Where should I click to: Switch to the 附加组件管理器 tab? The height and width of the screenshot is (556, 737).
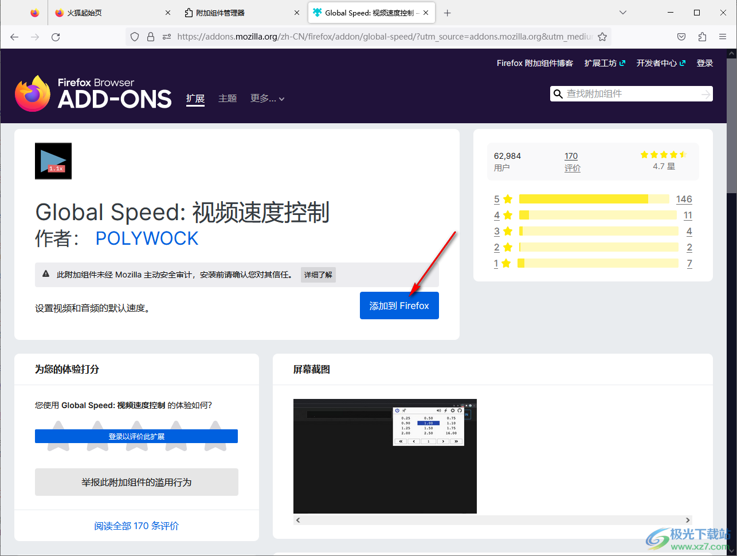click(242, 13)
